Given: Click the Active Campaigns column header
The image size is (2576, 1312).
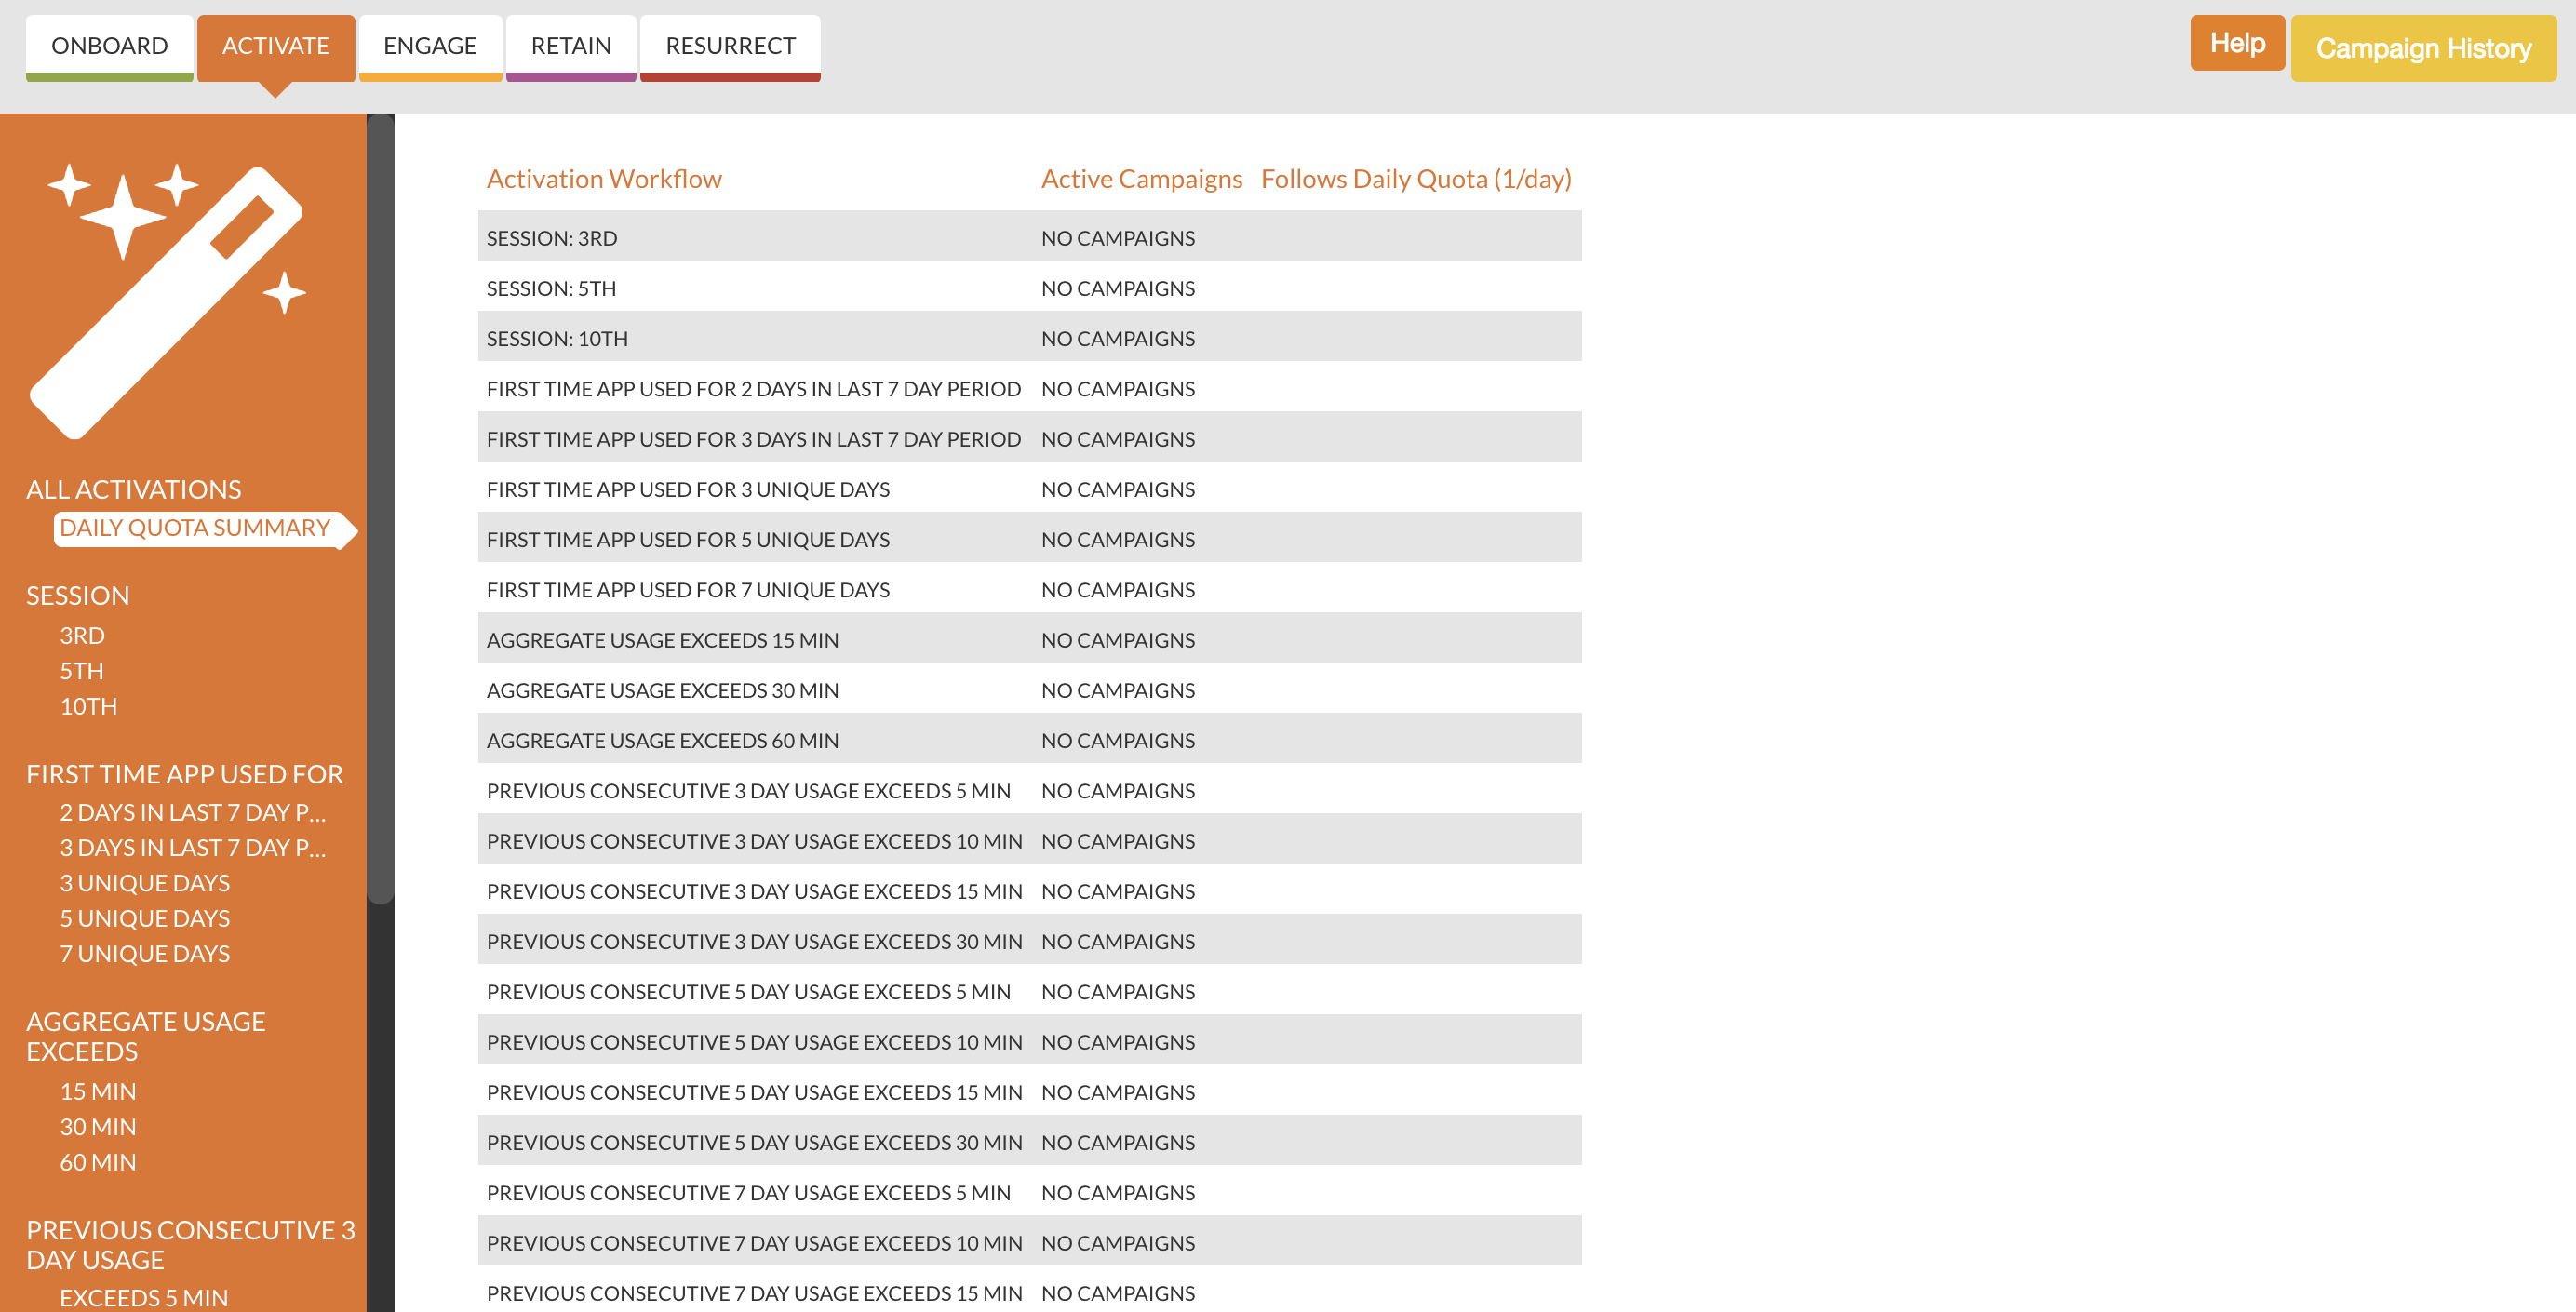Looking at the screenshot, I should point(1141,179).
